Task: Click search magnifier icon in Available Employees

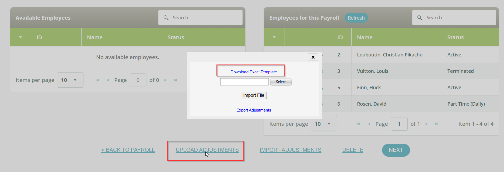Action: pos(166,18)
